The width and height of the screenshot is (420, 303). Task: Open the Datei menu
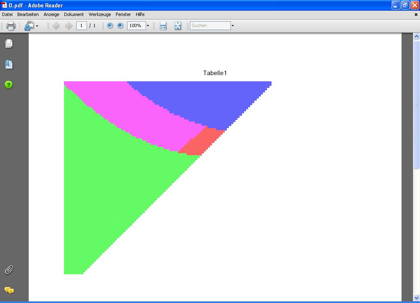coord(7,14)
